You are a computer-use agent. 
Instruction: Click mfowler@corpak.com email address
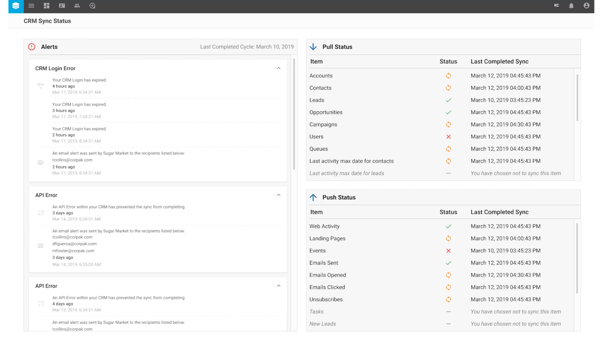[x=73, y=251]
